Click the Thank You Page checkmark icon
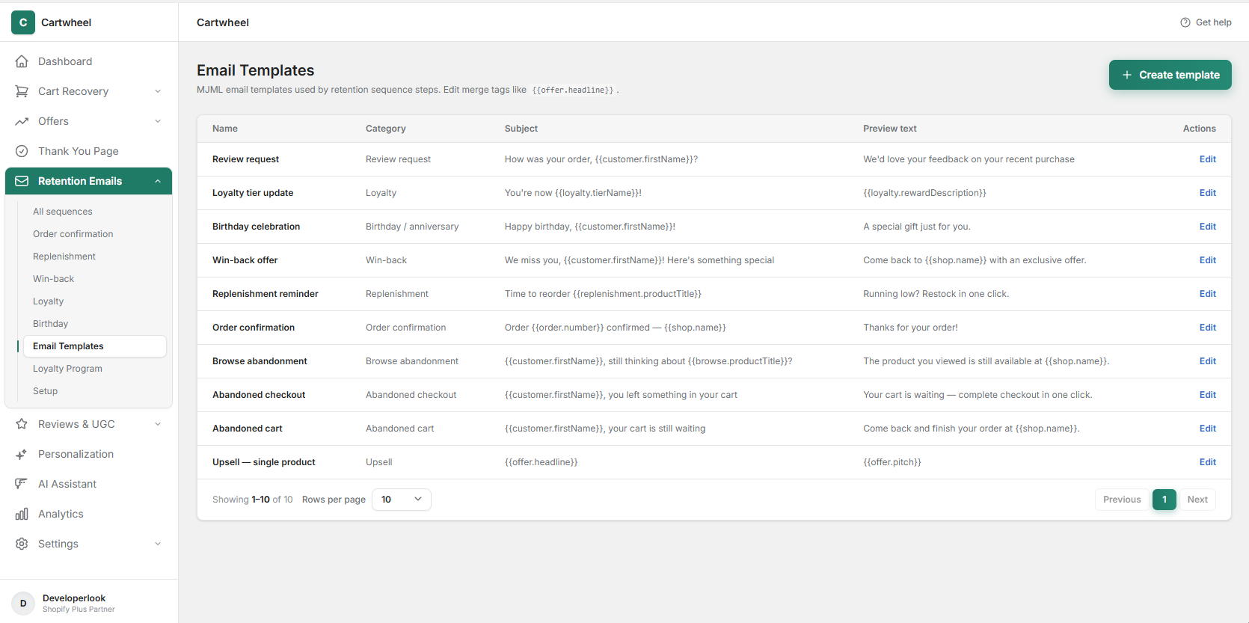Screen dimensions: 1249x623 click(22, 151)
